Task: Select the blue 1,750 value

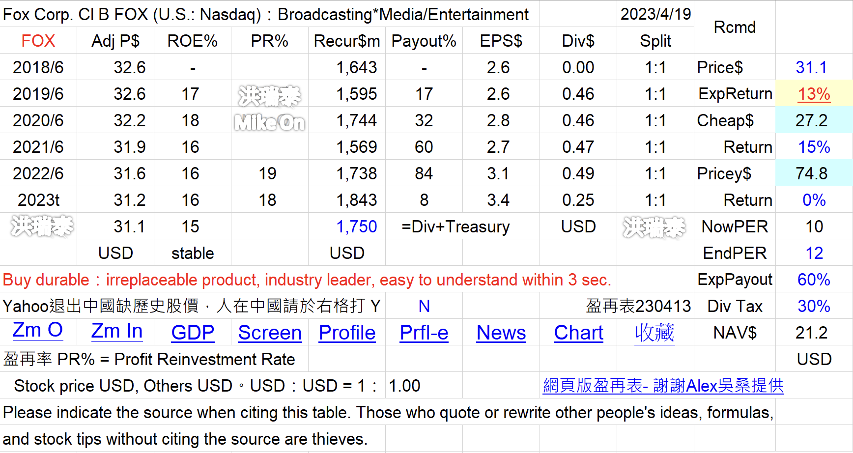Action: point(357,226)
